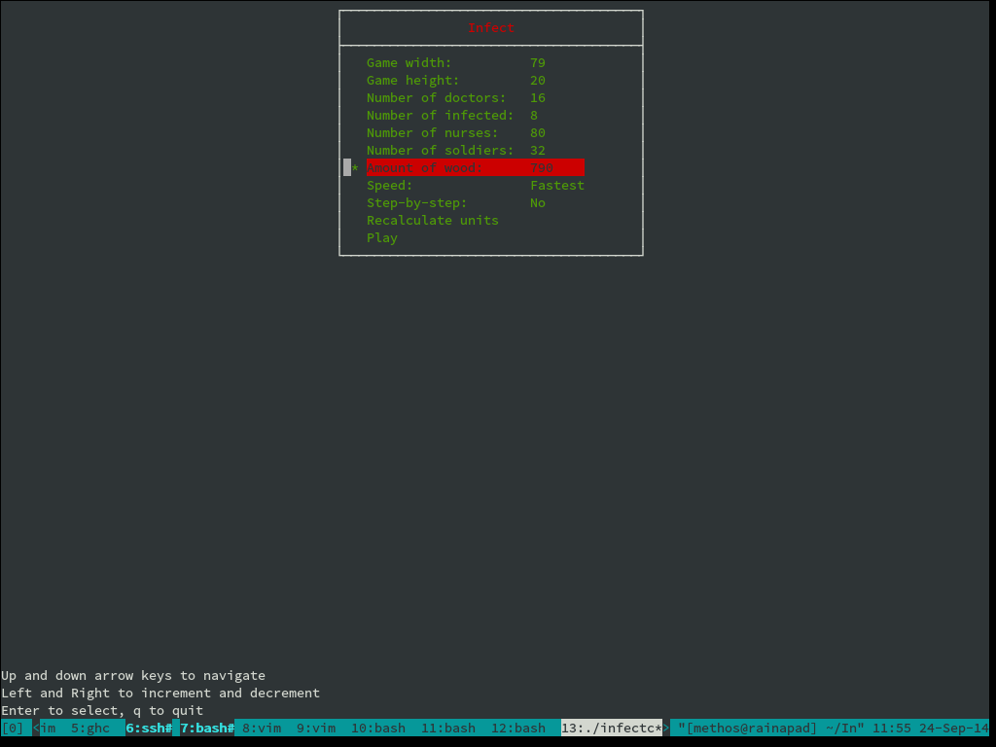
Task: Switch to tmux window 8:vim
Action: (262, 728)
